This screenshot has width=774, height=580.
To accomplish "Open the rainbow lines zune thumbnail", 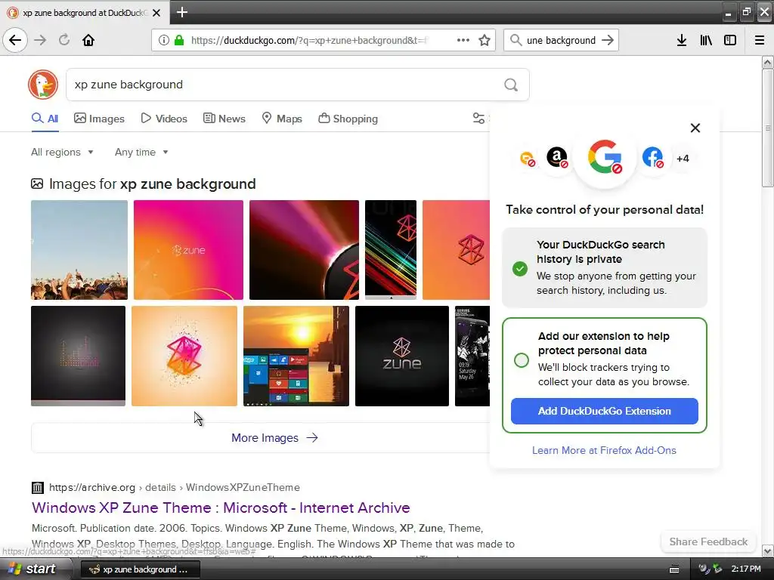I will 391,250.
